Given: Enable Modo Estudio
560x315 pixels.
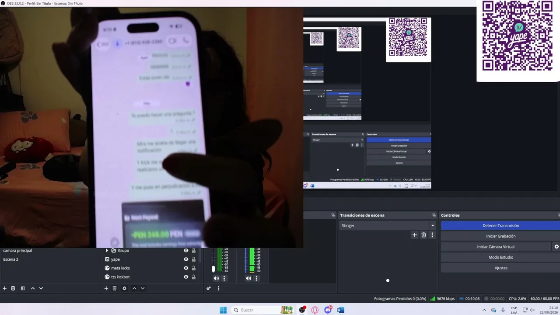Looking at the screenshot, I should click(x=500, y=257).
